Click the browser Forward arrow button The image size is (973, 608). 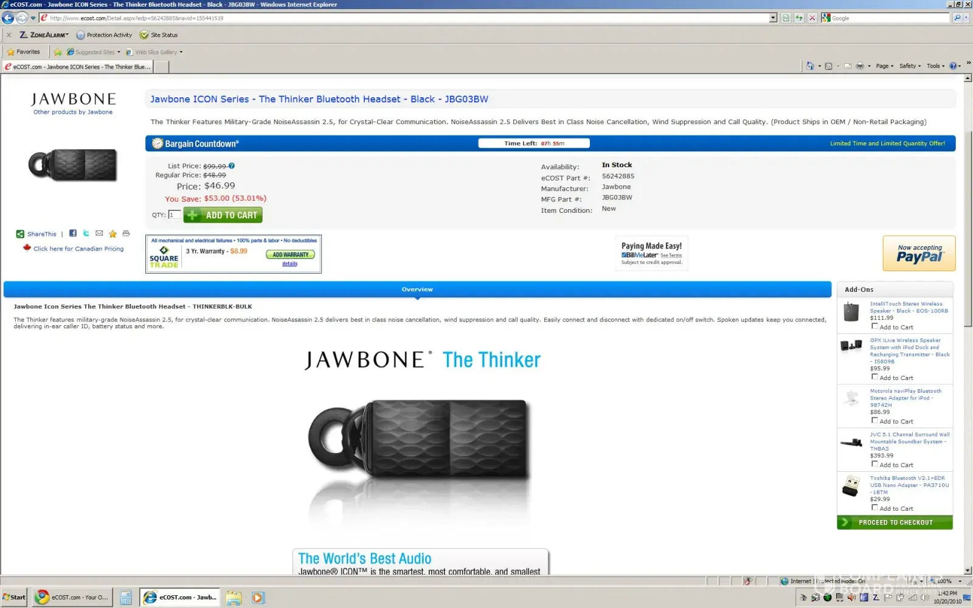click(x=22, y=18)
